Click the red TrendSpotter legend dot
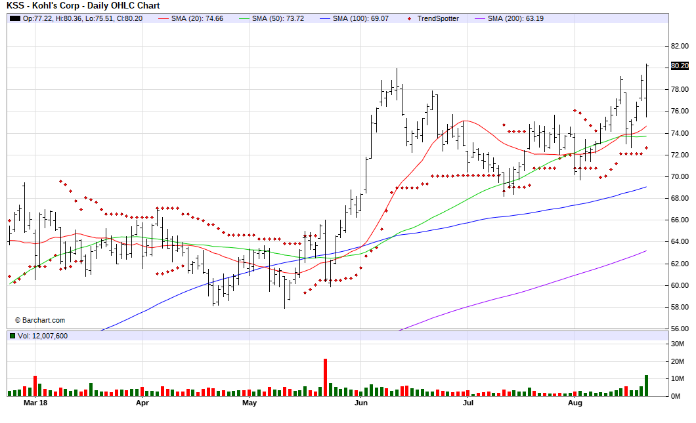Image resolution: width=696 pixels, height=423 pixels. coord(409,18)
